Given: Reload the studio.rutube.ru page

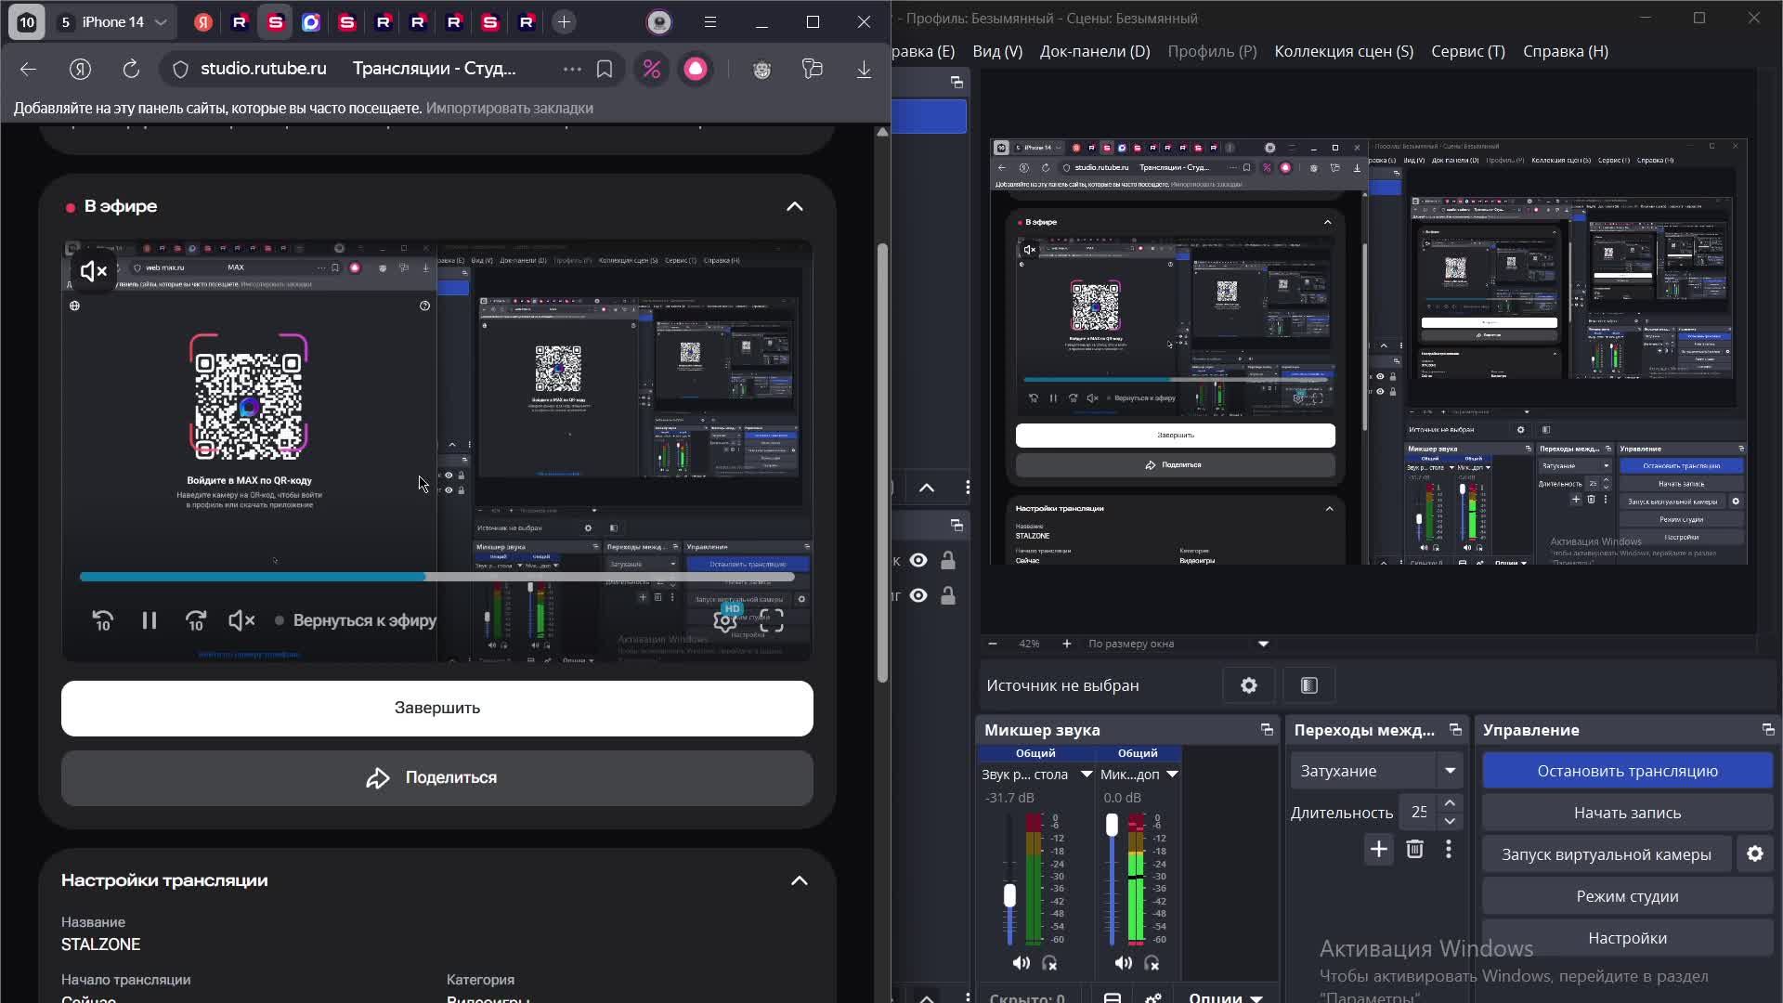Looking at the screenshot, I should pyautogui.click(x=131, y=69).
